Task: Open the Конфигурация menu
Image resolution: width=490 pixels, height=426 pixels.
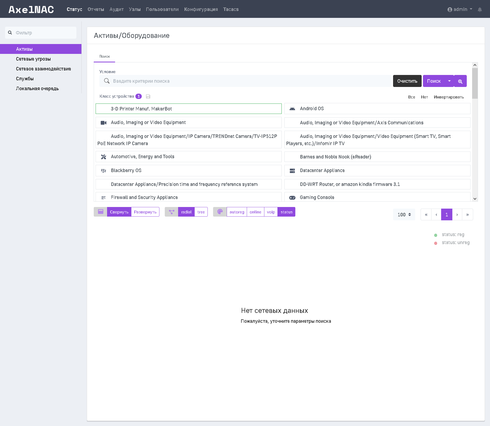Action: pyautogui.click(x=201, y=9)
